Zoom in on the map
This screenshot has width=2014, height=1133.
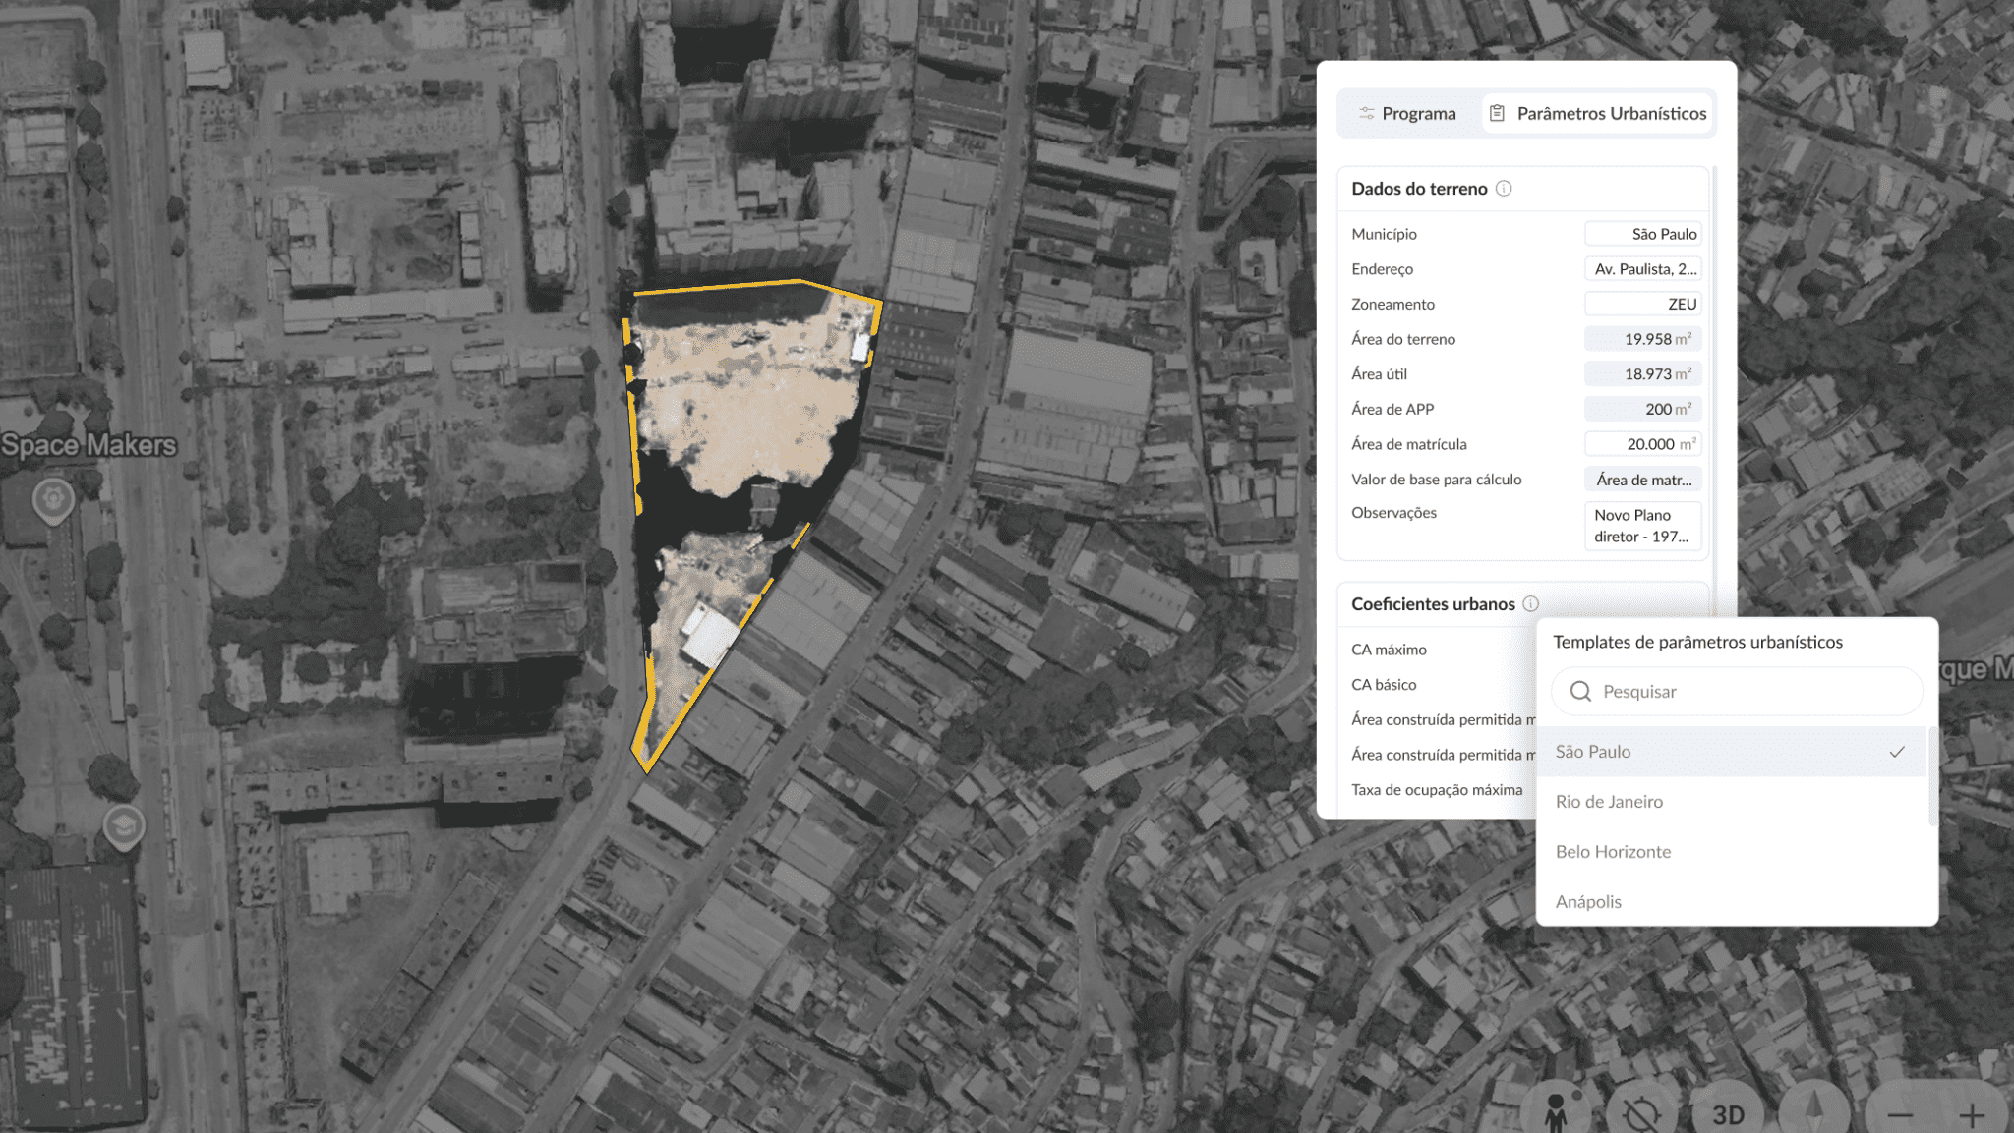(1971, 1115)
